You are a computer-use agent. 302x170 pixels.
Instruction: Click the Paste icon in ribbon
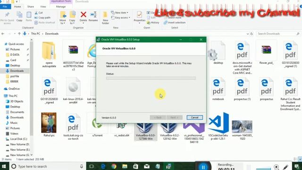click(29, 17)
